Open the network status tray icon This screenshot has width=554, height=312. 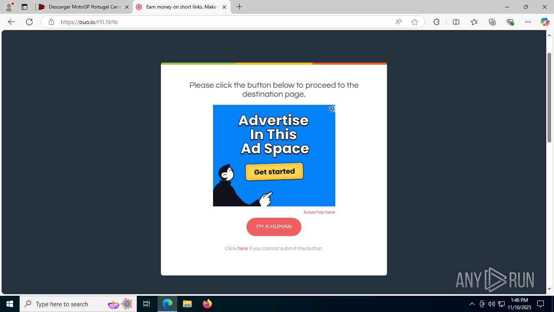pyautogui.click(x=501, y=304)
